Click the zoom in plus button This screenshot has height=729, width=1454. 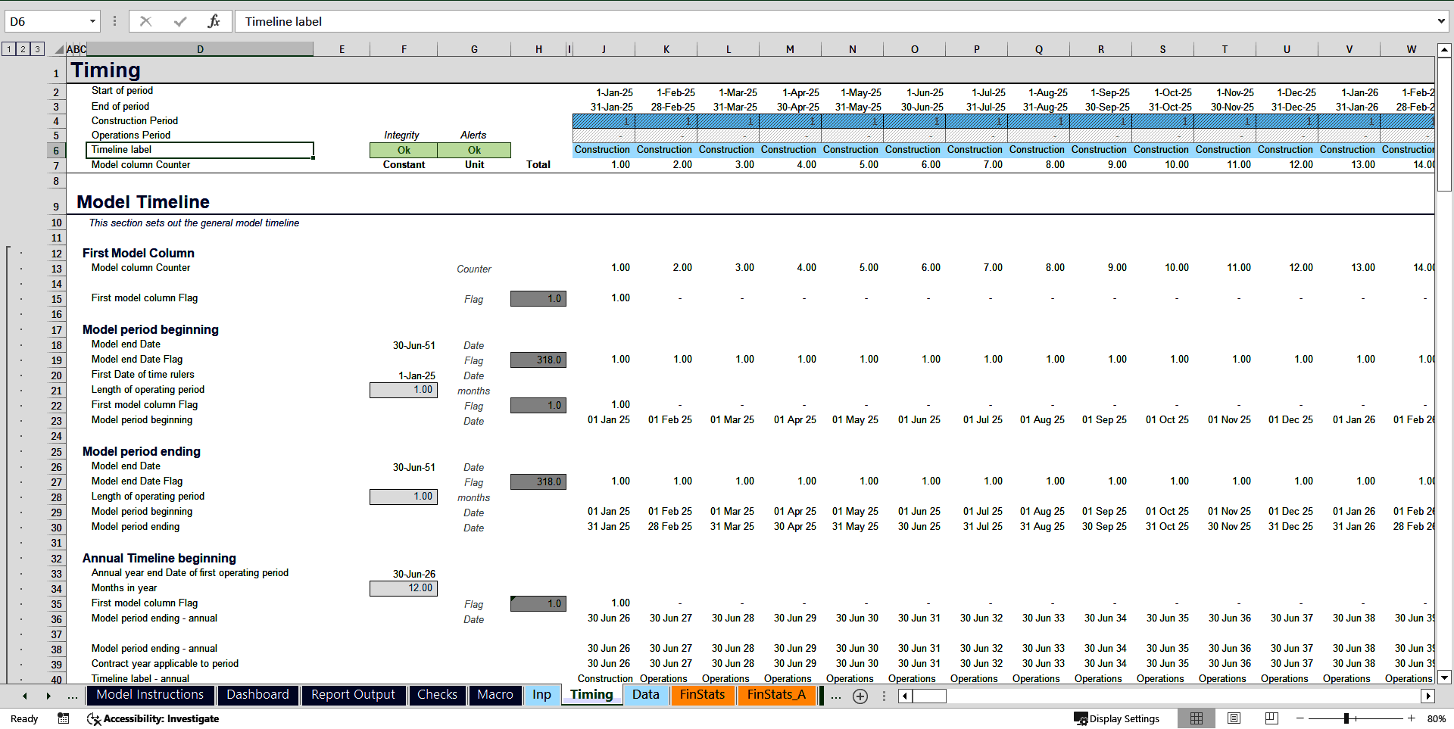1412,718
